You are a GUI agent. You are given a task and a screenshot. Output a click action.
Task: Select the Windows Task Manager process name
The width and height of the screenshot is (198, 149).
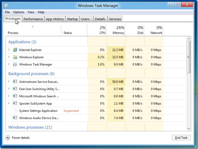(x=35, y=64)
